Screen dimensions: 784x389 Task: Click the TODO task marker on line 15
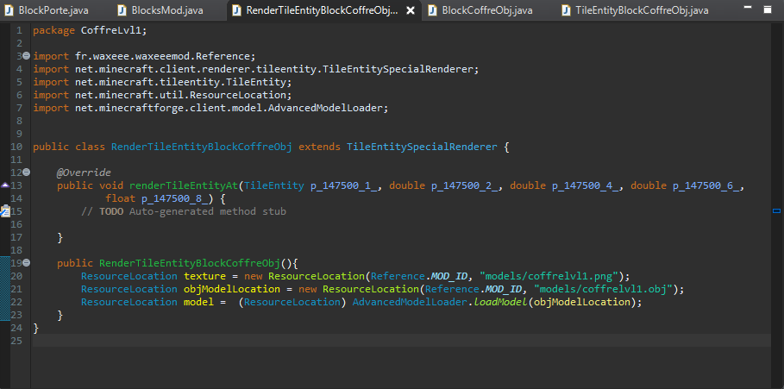[5, 211]
